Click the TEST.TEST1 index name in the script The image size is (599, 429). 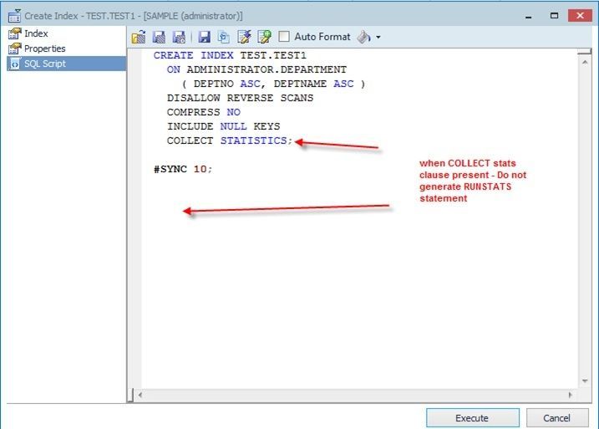click(273, 55)
